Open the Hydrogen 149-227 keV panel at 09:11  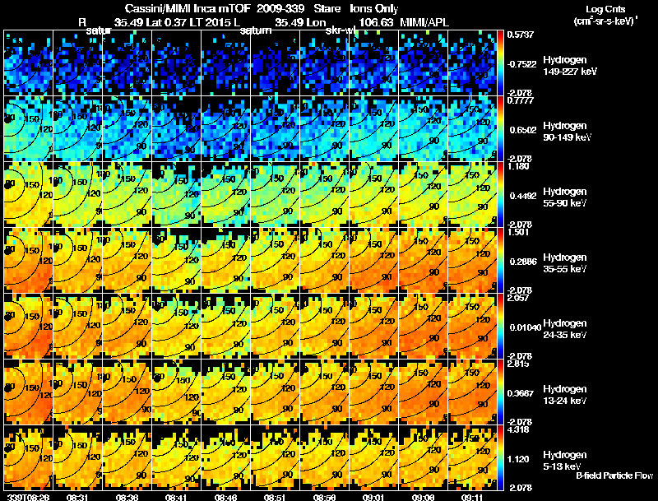(x=472, y=63)
